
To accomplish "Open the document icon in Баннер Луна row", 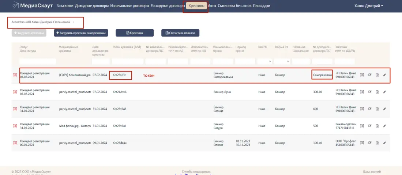I will point(377,92).
